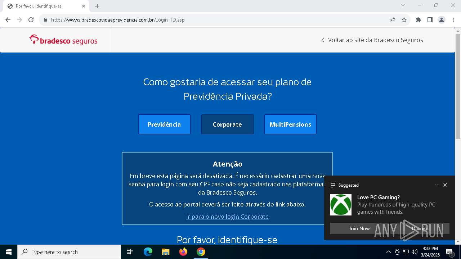Click the share page icon in address bar
Image resolution: width=461 pixels, height=259 pixels.
click(393, 20)
